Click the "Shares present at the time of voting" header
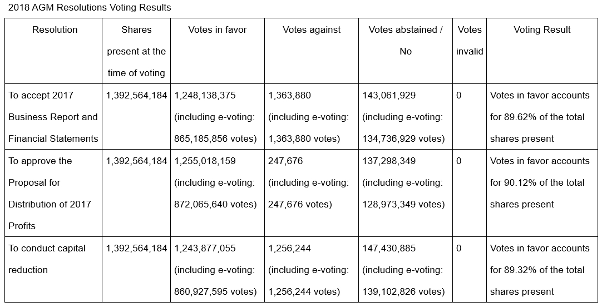The height and width of the screenshot is (307, 602). [x=136, y=51]
